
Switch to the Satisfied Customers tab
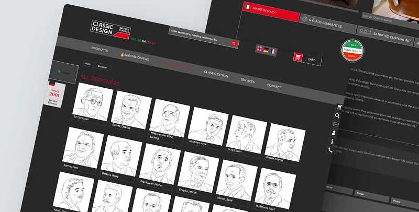pyautogui.click(x=386, y=36)
